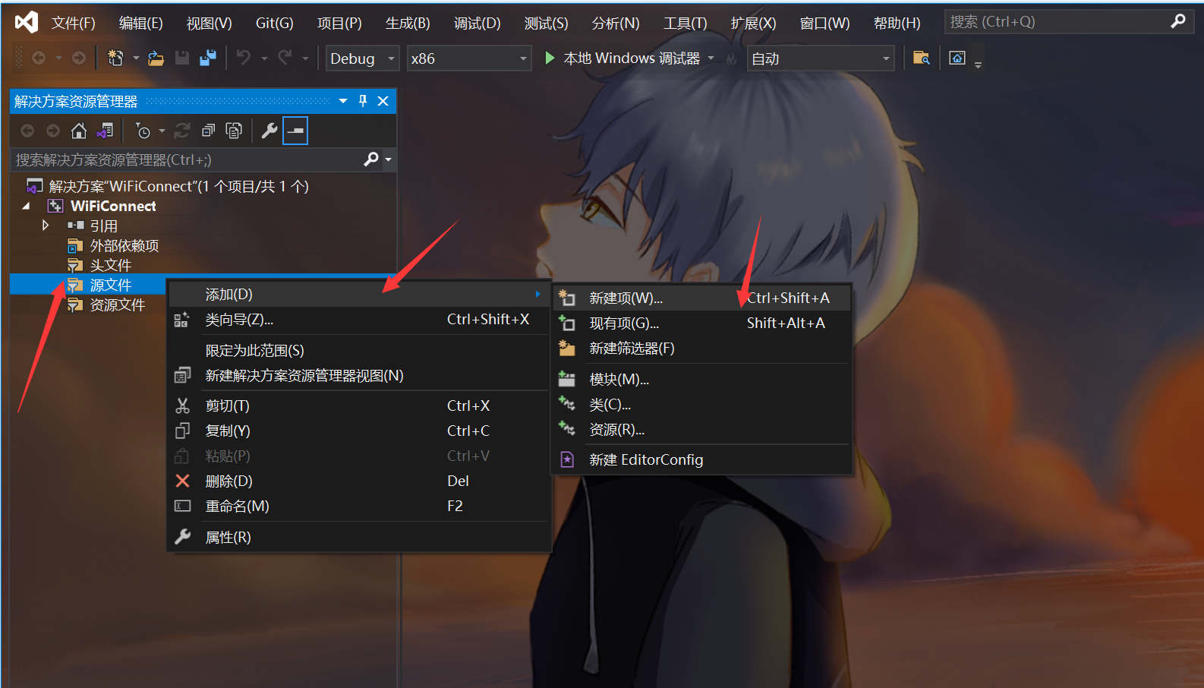Click the Solution Explorer search field
The width and height of the screenshot is (1204, 688).
(188, 159)
